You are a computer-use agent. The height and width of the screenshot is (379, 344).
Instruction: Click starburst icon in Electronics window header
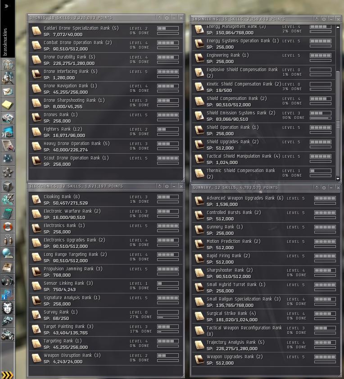tap(159, 186)
